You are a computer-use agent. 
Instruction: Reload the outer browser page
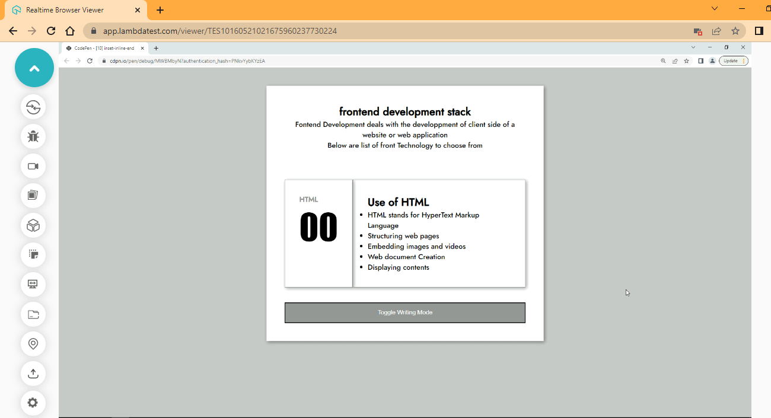pos(51,31)
